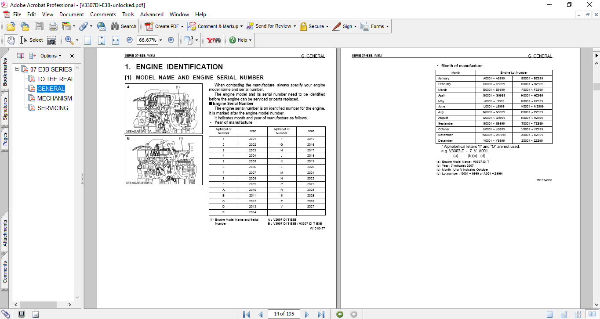The image size is (600, 319).
Task: Enable Single Page layout view
Action: tap(549, 314)
